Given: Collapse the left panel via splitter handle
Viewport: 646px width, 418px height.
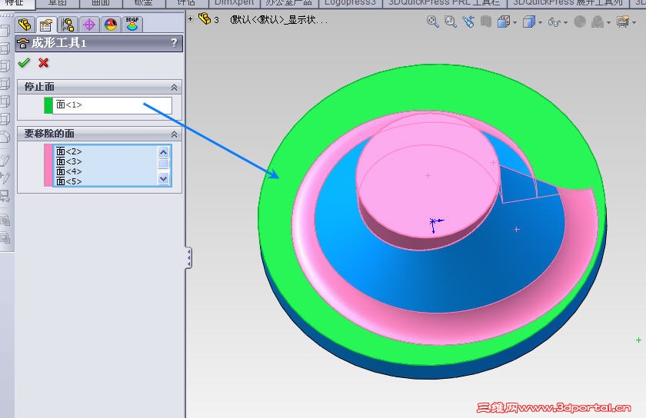Looking at the screenshot, I should click(x=188, y=258).
